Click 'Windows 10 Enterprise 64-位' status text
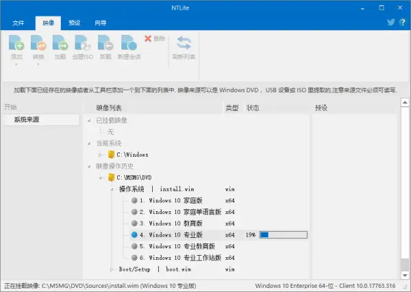The width and height of the screenshot is (411, 292). tap(295, 286)
